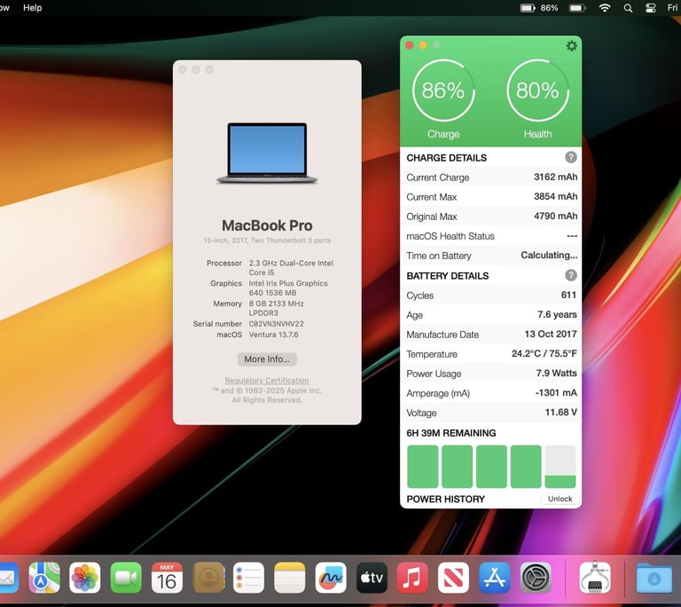The width and height of the screenshot is (681, 607).
Task: Launch Photos from the Dock
Action: [x=85, y=578]
